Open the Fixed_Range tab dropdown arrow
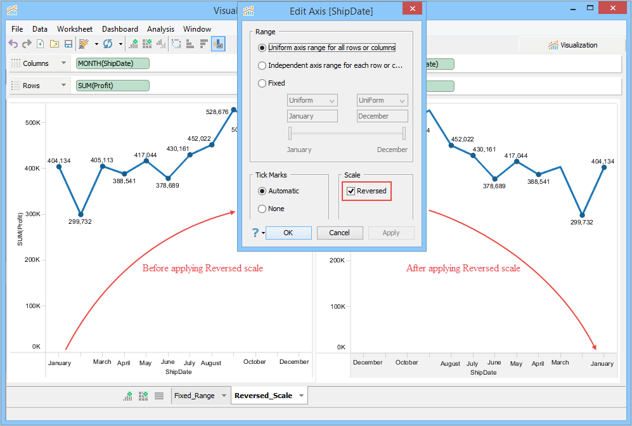 [x=224, y=396]
